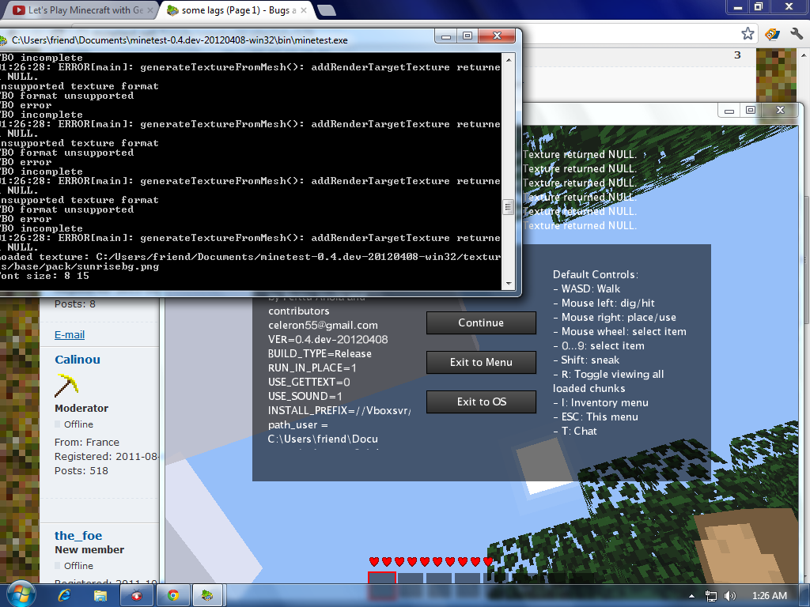Click the orange extension icon beside the star

pos(772,34)
